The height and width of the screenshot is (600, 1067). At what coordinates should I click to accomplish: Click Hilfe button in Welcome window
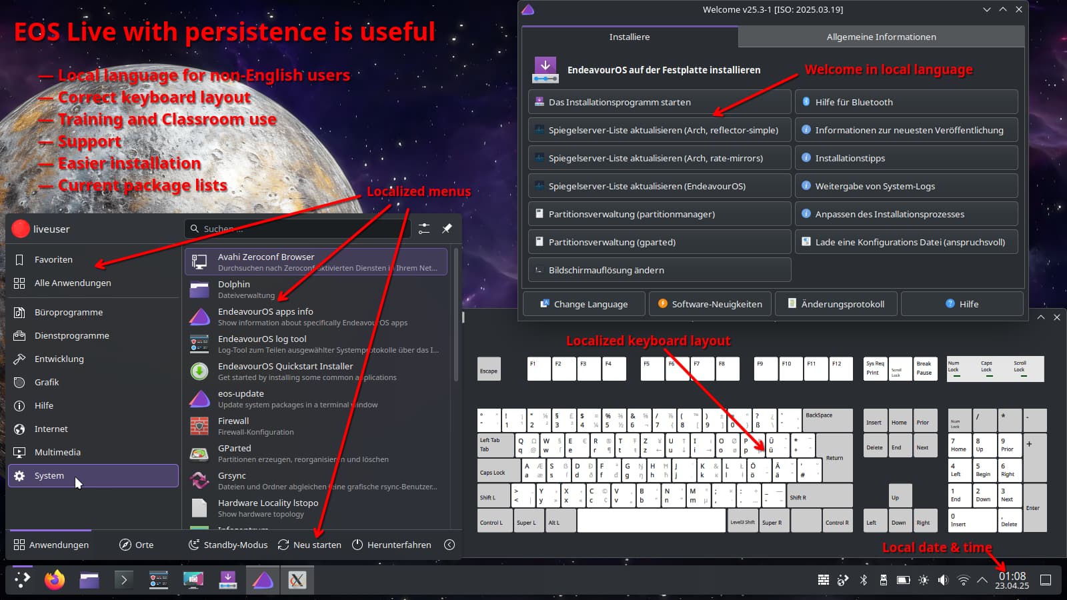(x=962, y=303)
